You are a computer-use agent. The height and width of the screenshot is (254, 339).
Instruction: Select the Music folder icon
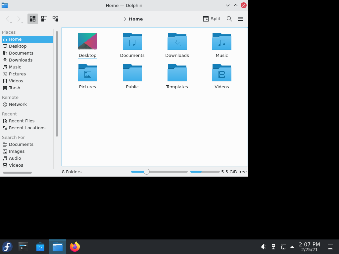tap(222, 41)
